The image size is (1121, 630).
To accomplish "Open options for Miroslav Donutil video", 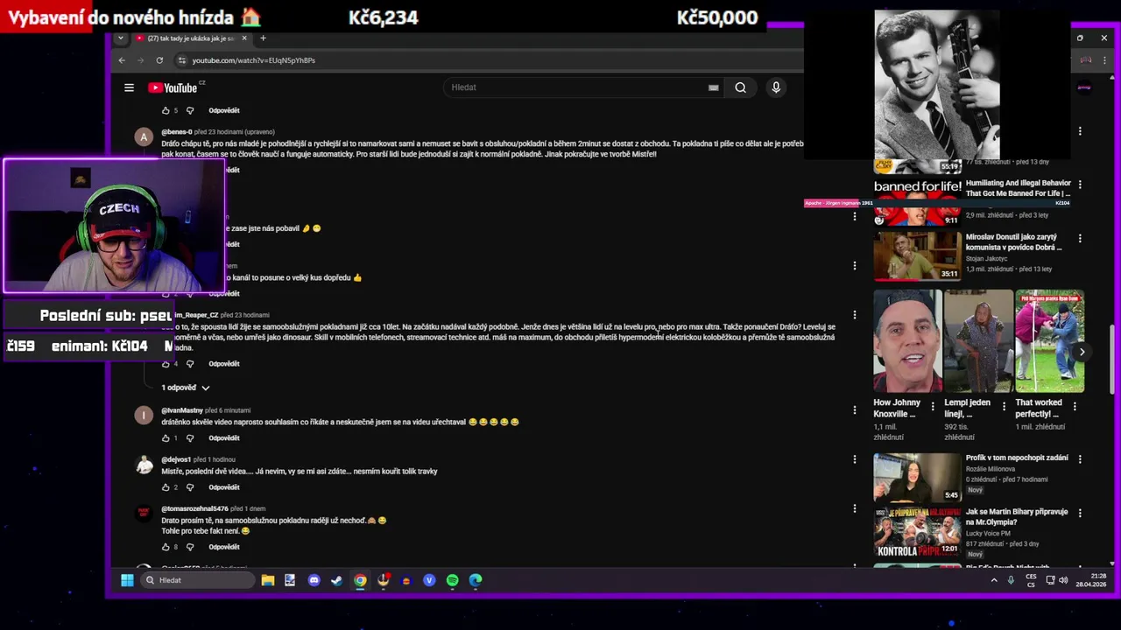I will click(1080, 238).
